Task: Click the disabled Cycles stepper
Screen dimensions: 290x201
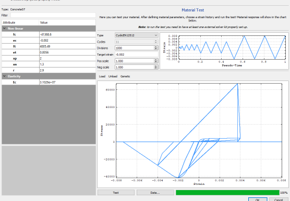Action: pyautogui.click(x=156, y=42)
